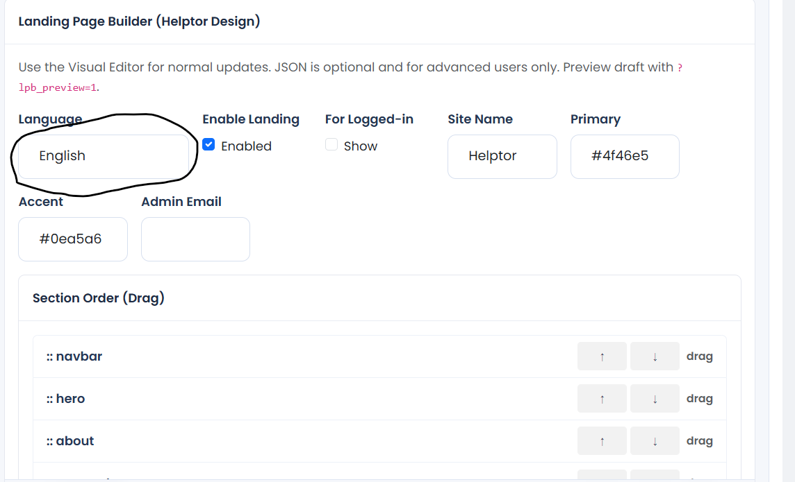Grab the hero drag handle
Screen dimensions: 795x482
pos(699,399)
